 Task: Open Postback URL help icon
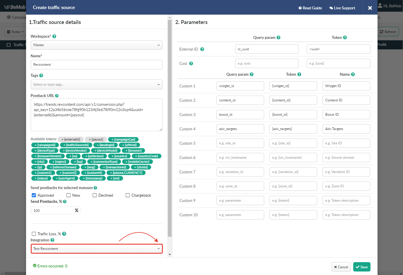click(57, 96)
